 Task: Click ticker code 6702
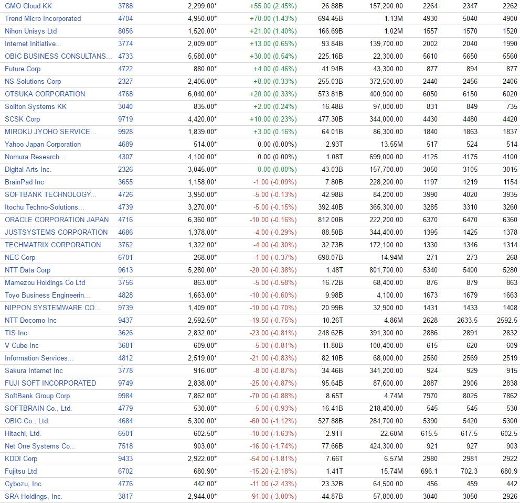point(125,472)
